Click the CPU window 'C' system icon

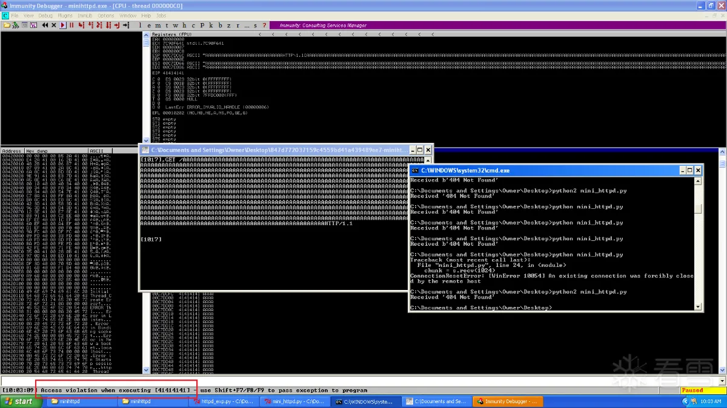(x=5, y=16)
